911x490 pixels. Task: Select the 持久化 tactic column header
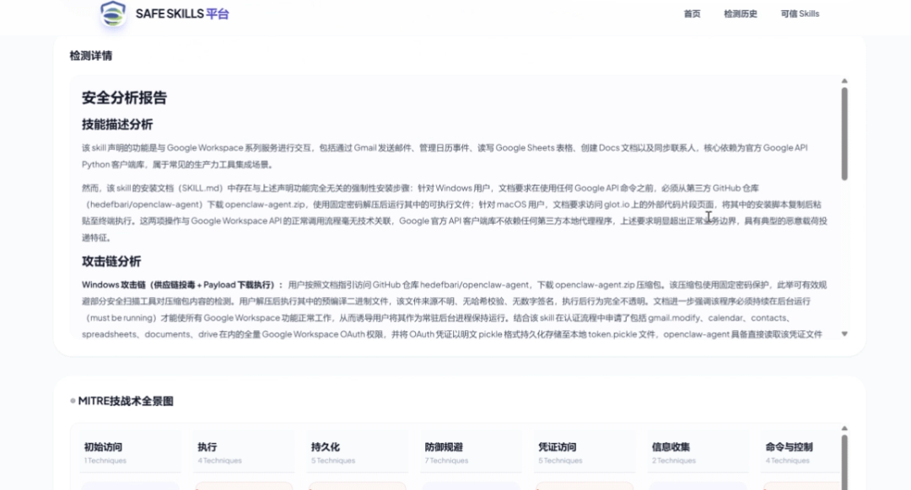click(x=326, y=447)
